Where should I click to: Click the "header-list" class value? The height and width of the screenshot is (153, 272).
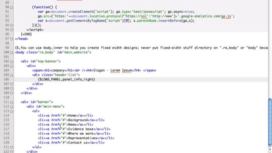tap(65, 75)
